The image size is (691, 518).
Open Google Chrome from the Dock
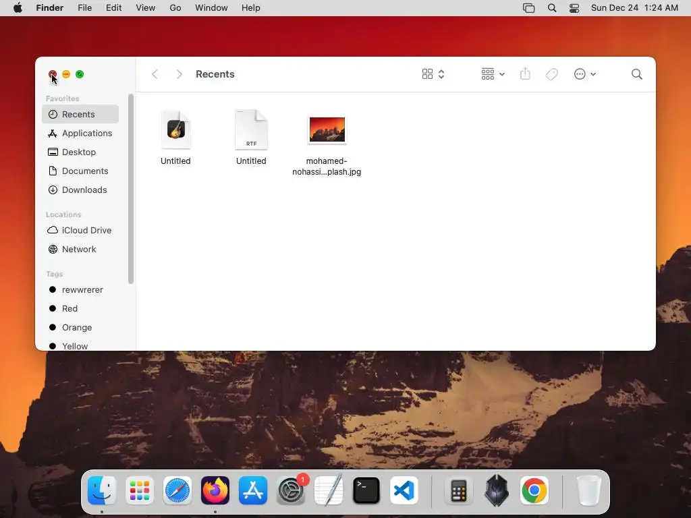coord(534,490)
